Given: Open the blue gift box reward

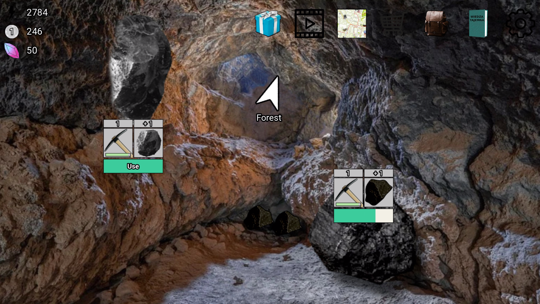Looking at the screenshot, I should (268, 24).
